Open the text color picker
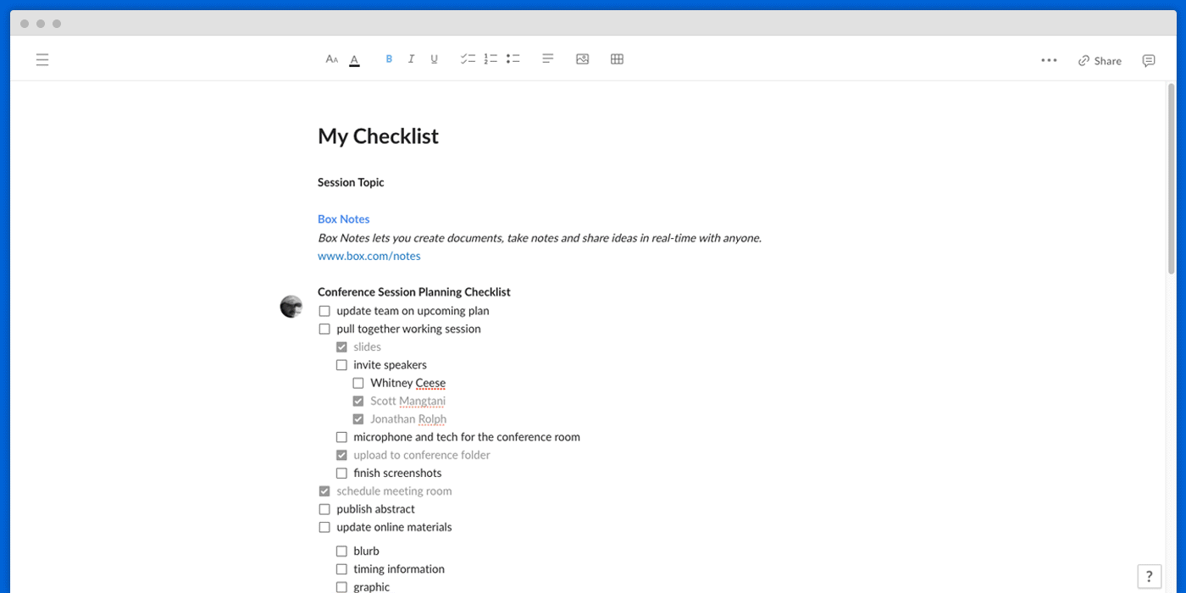1186x593 pixels. [354, 60]
